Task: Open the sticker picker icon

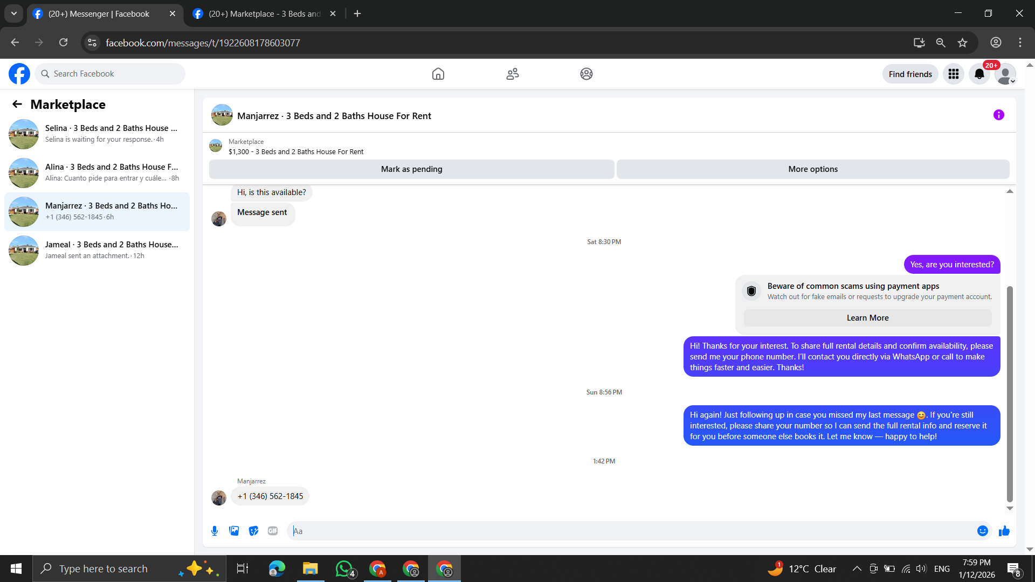Action: [x=253, y=531]
